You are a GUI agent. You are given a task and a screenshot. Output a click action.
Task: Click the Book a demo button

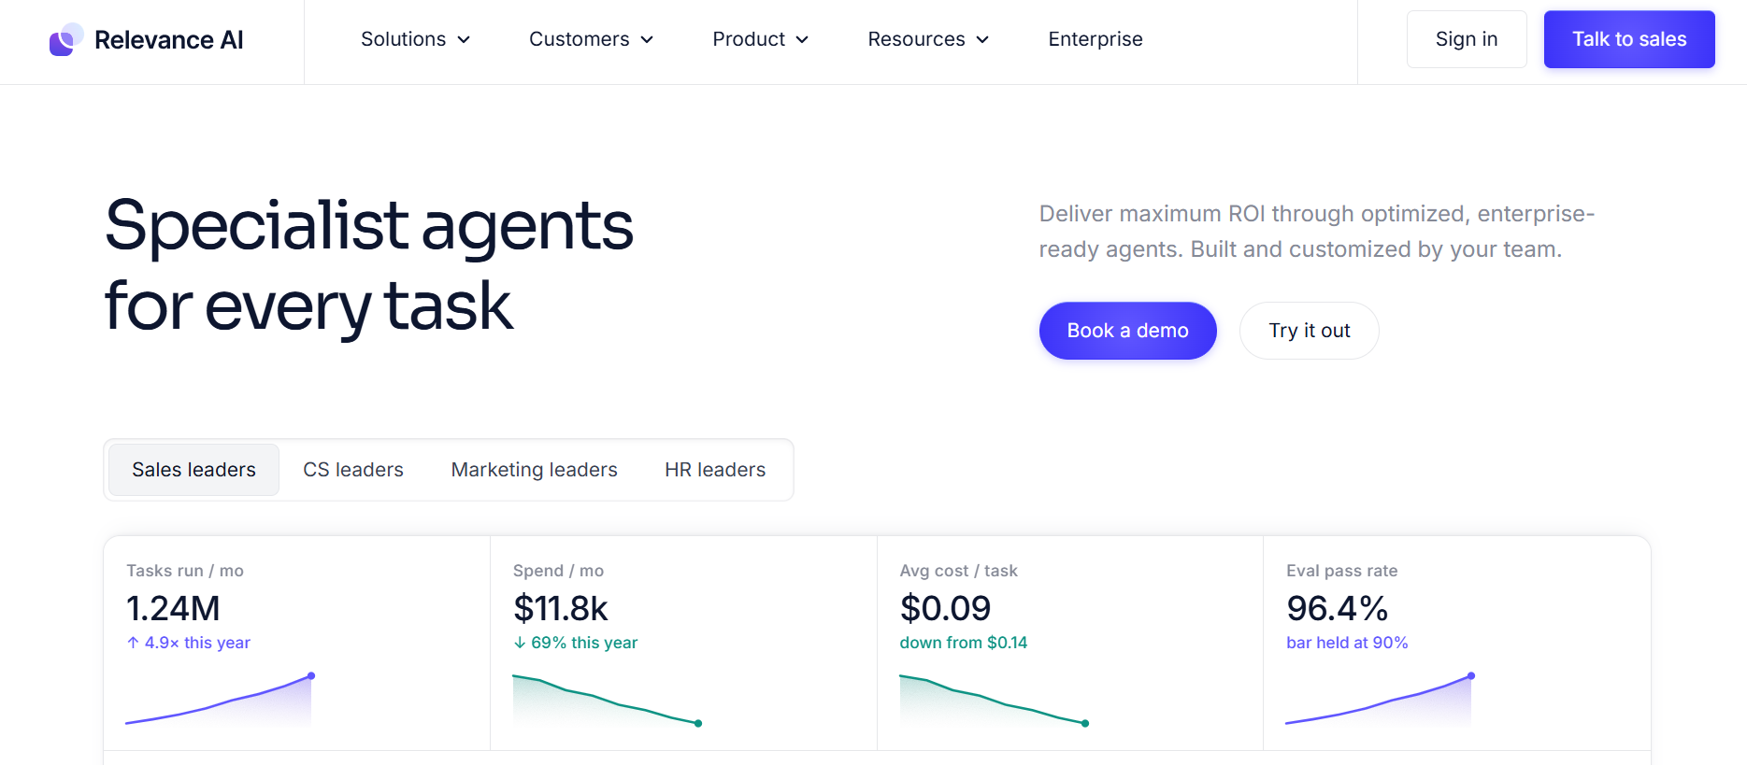point(1128,331)
